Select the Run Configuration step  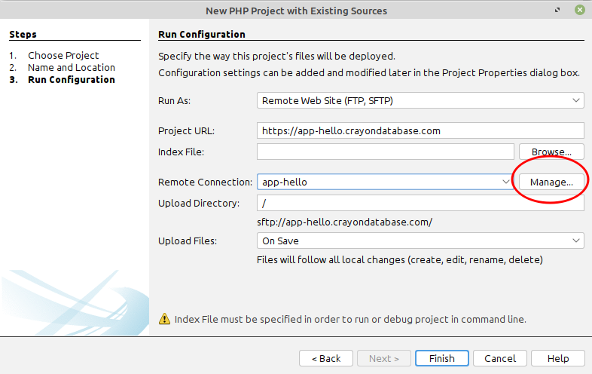[x=72, y=80]
